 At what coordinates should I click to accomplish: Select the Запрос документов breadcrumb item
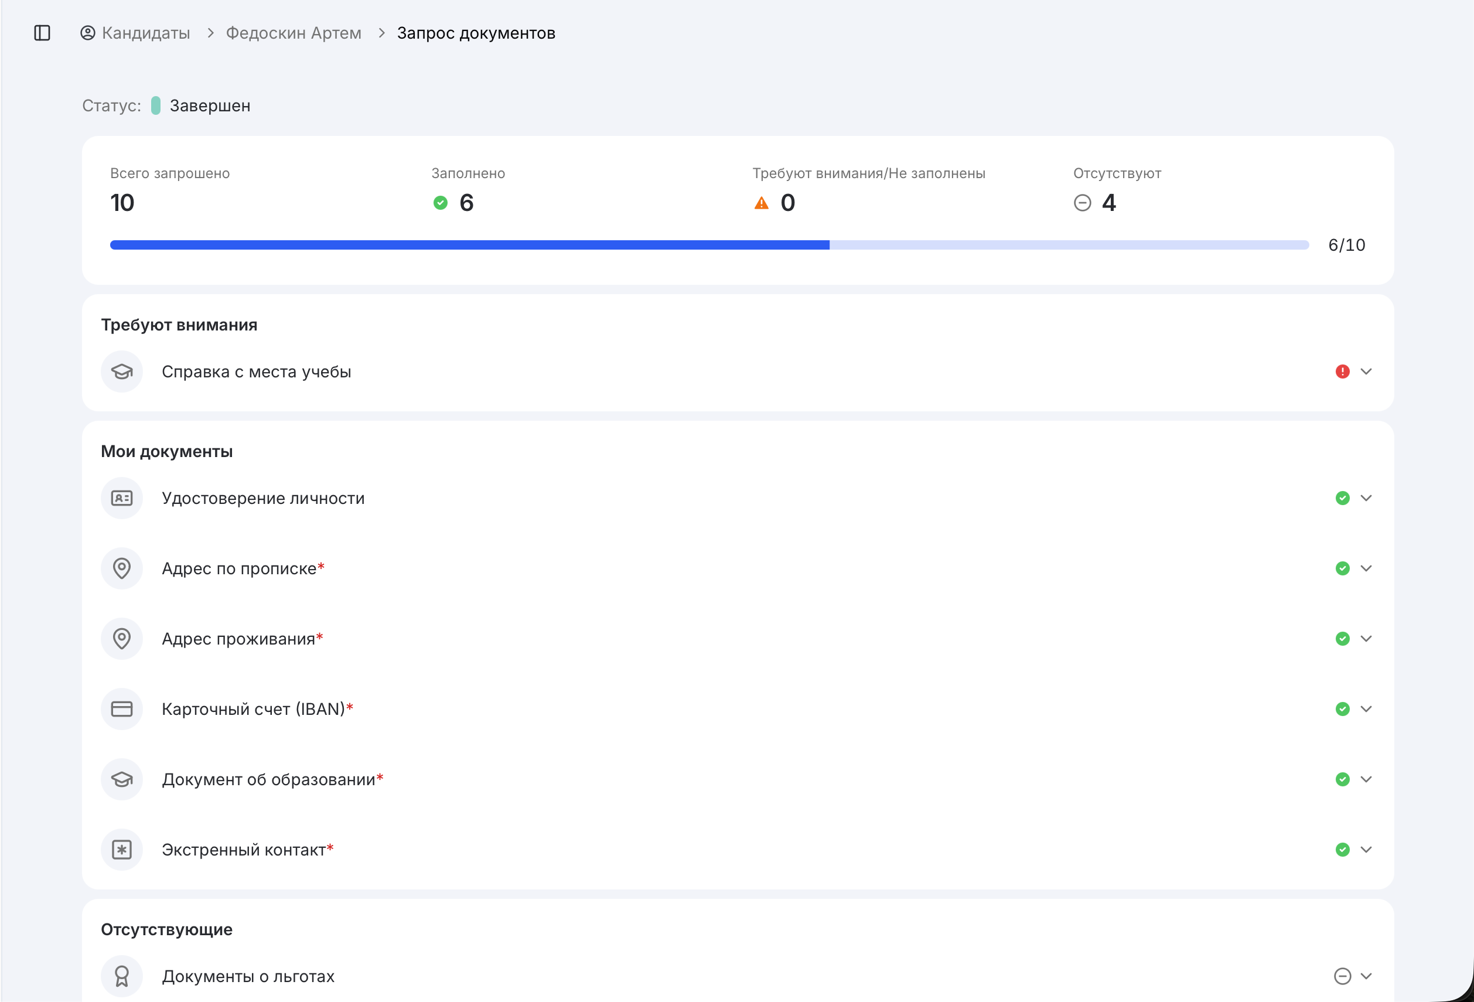tap(476, 33)
